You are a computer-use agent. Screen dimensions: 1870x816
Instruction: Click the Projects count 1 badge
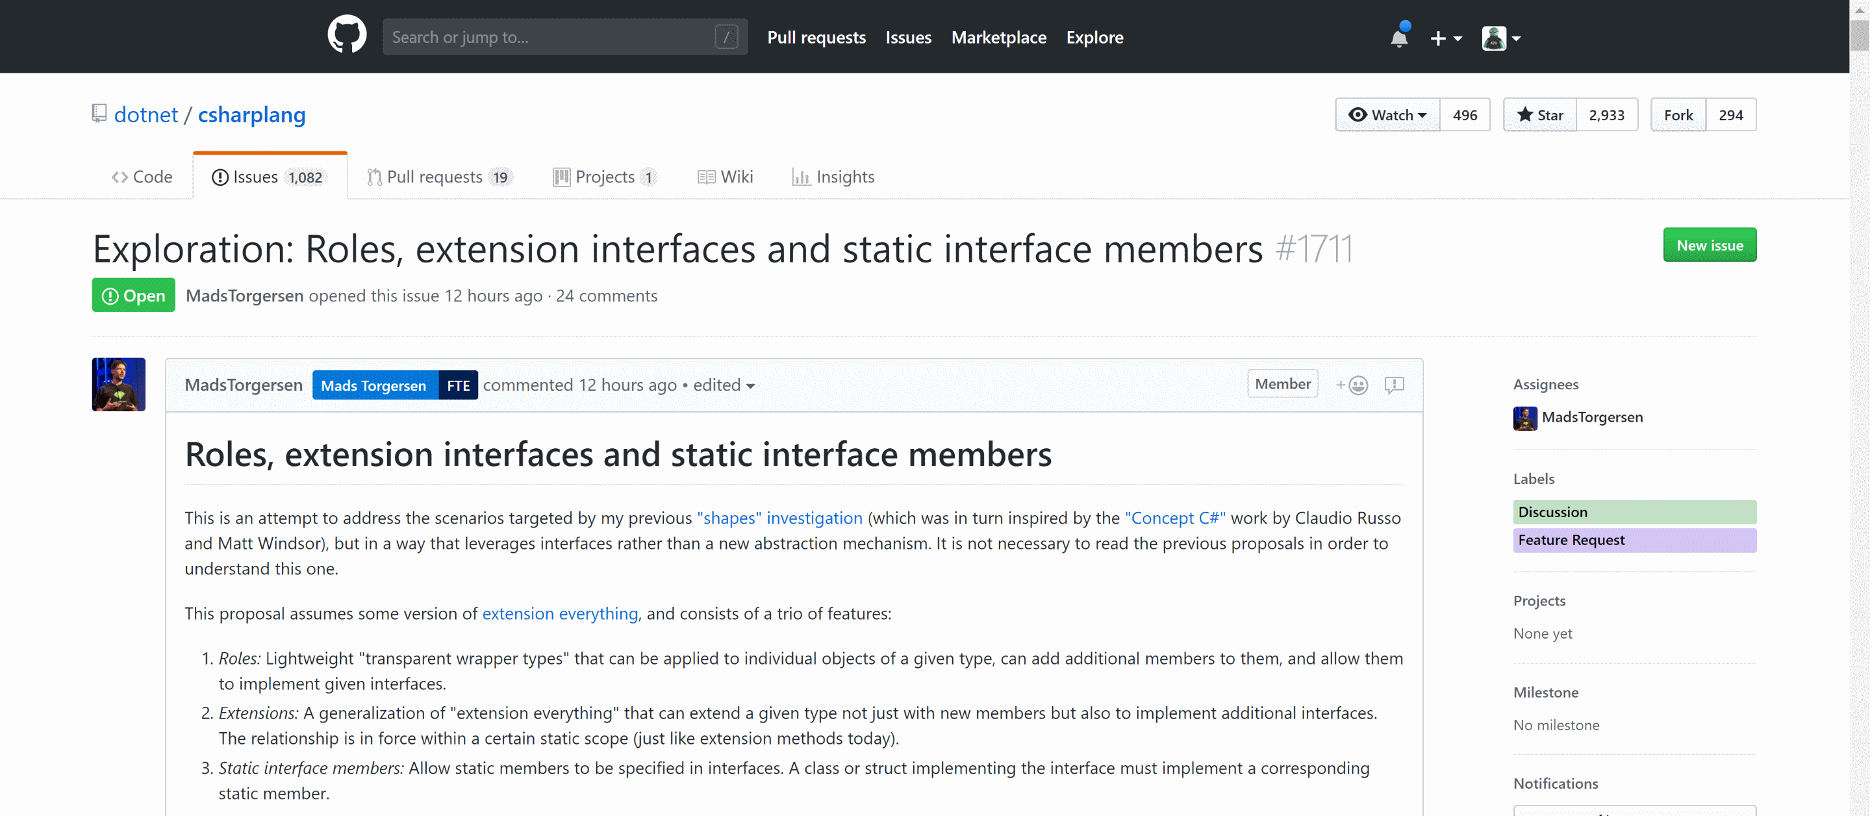coord(648,177)
